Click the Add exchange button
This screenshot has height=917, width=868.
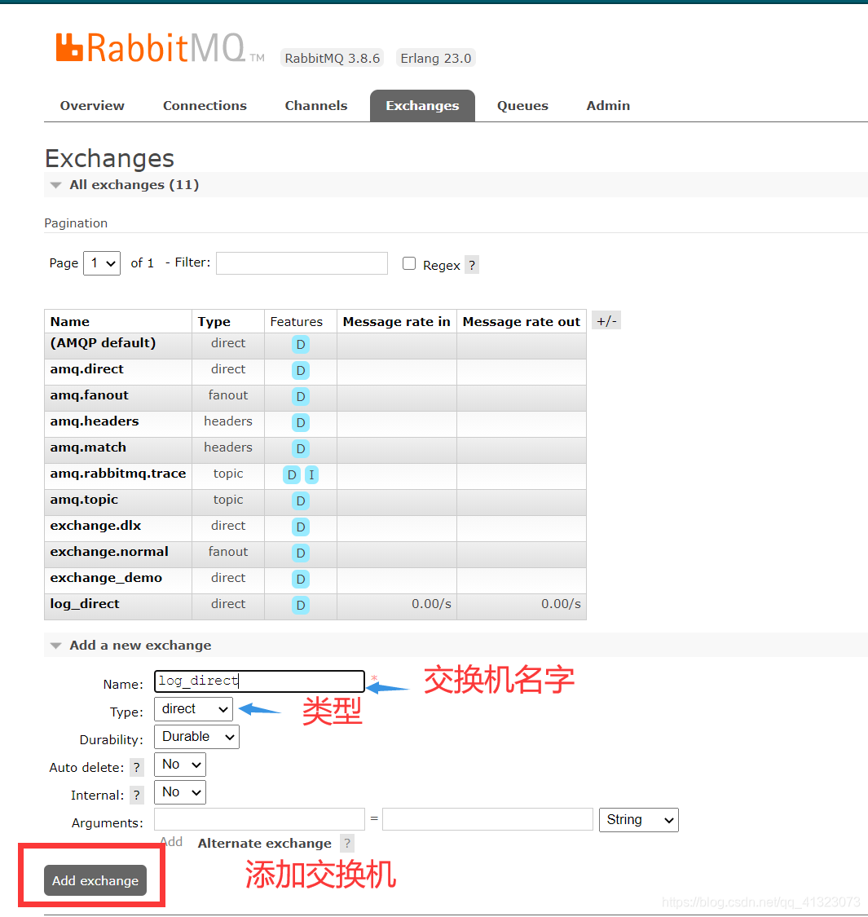(x=95, y=880)
